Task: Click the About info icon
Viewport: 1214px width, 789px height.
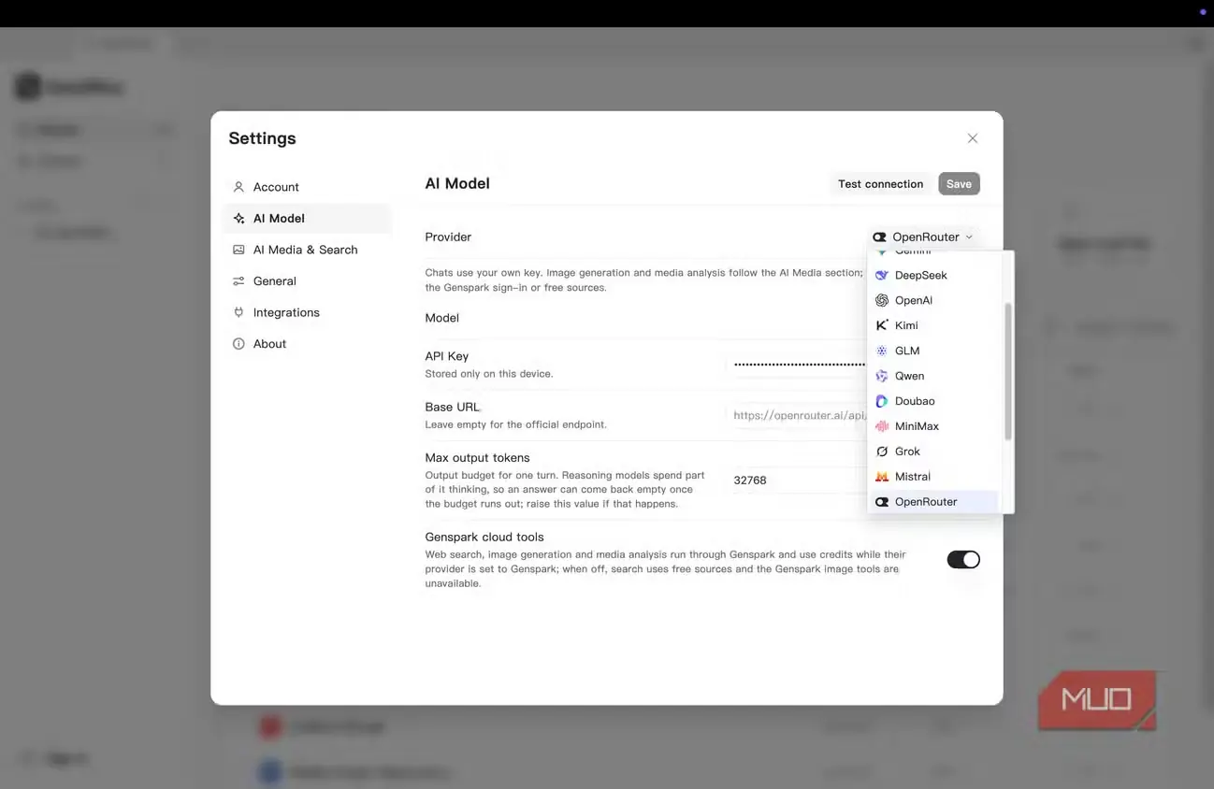Action: coord(238,344)
